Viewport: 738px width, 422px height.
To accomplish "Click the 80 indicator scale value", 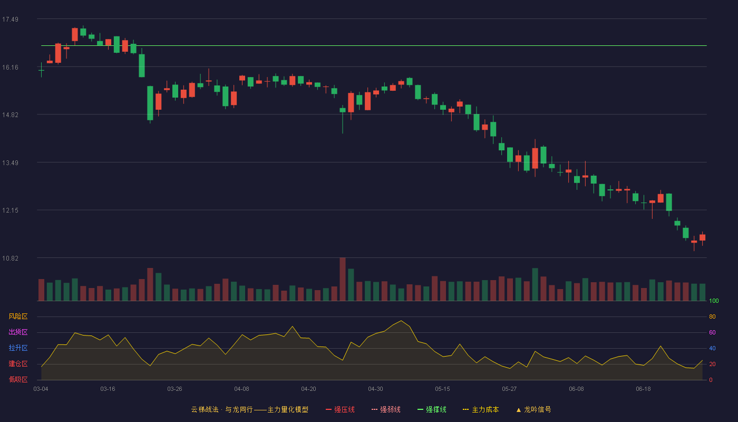I will (712, 317).
